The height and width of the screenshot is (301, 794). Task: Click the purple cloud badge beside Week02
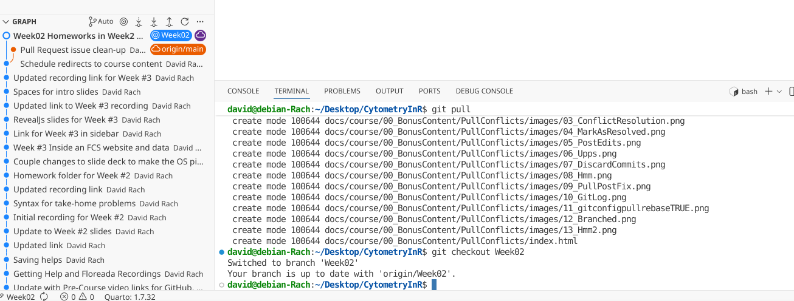coord(200,35)
